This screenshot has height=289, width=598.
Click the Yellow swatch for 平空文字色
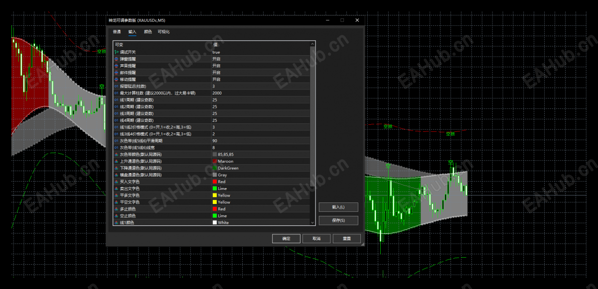point(215,202)
